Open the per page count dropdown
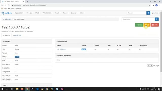This screenshot has width=162, height=91. click(150, 66)
